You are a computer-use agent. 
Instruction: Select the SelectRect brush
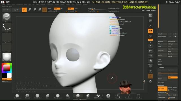pyautogui.click(x=139, y=96)
